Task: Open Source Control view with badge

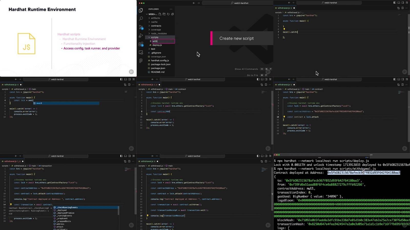Action: [x=141, y=27]
